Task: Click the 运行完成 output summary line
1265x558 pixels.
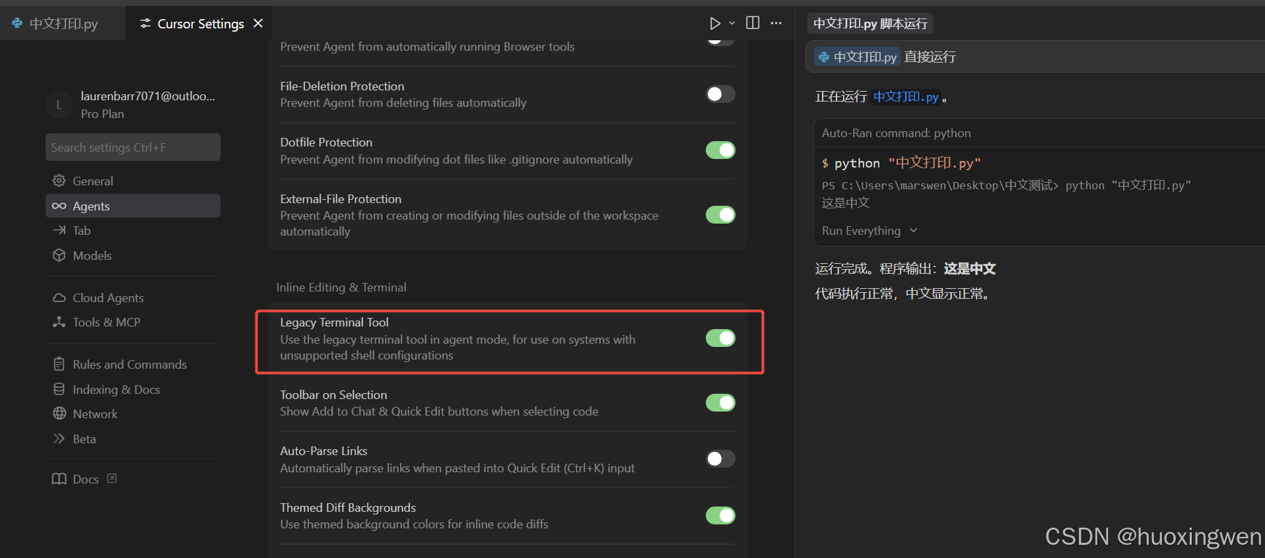Action: pos(905,268)
